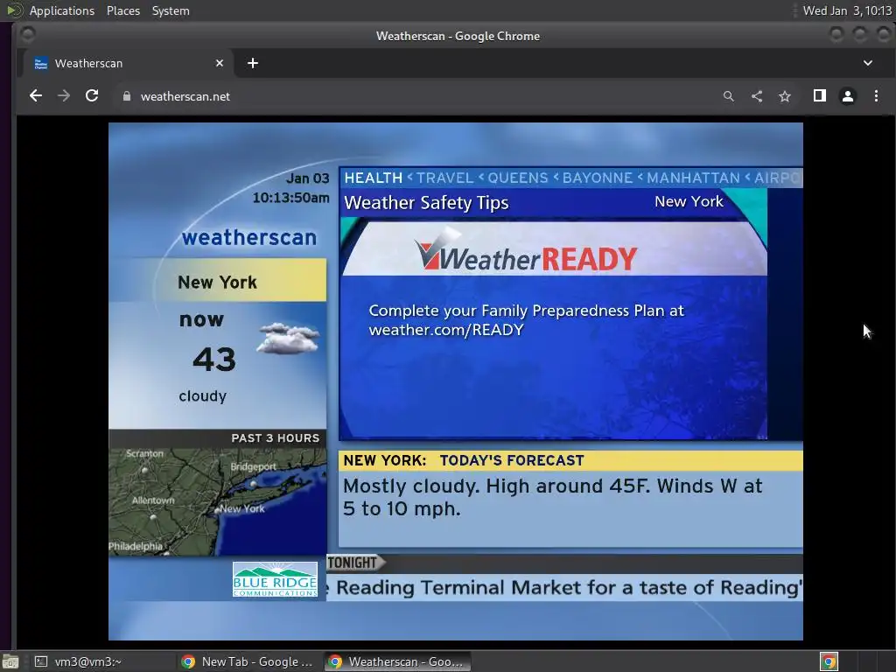The height and width of the screenshot is (672, 896).
Task: Click the Chrome icon in the panel tray
Action: (x=829, y=661)
